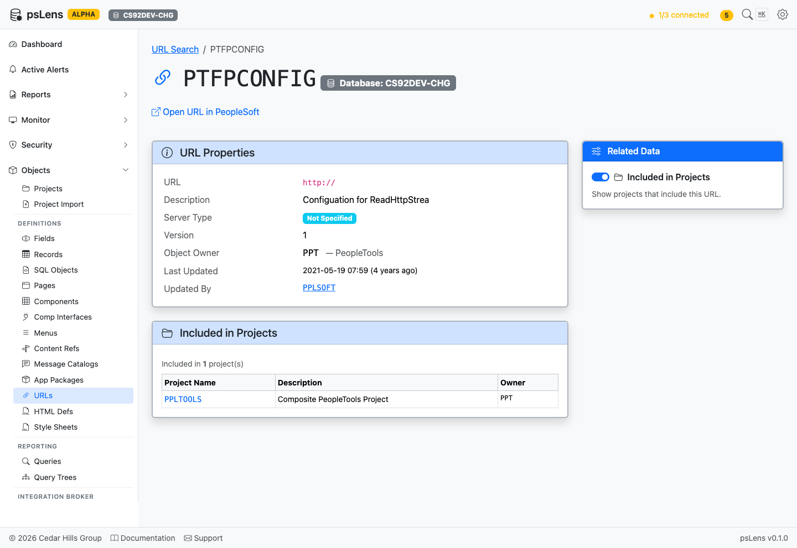Click the Queries magnifier icon in sidebar
Viewport: 797px width, 548px height.
(x=26, y=461)
